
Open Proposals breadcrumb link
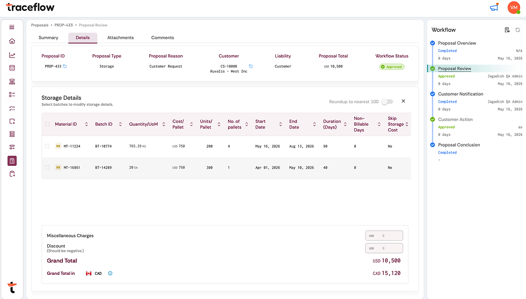click(40, 25)
